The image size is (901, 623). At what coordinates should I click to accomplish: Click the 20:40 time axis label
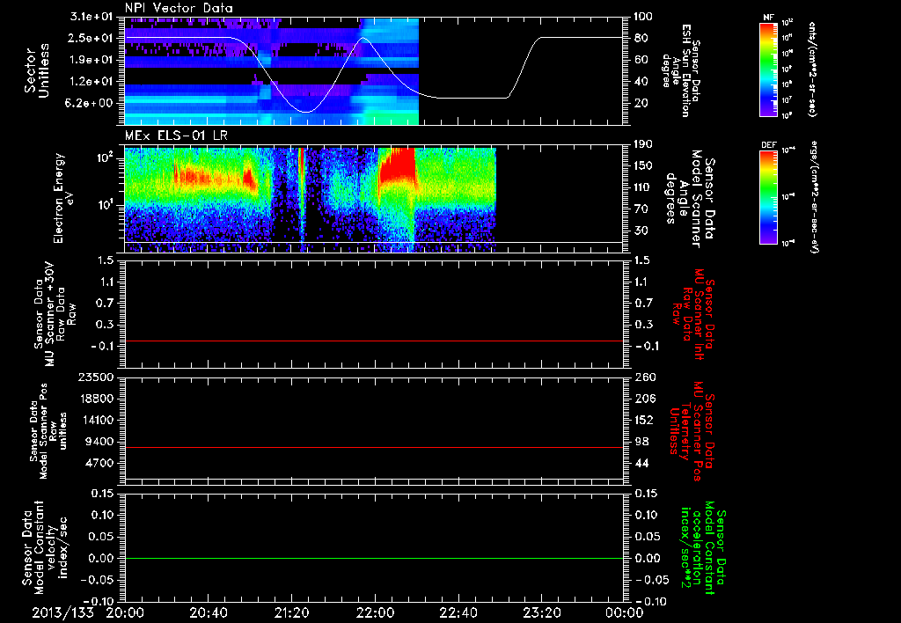tap(208, 612)
